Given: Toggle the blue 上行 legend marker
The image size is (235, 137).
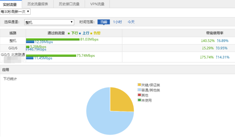Looking at the screenshot, I should pos(80,33).
